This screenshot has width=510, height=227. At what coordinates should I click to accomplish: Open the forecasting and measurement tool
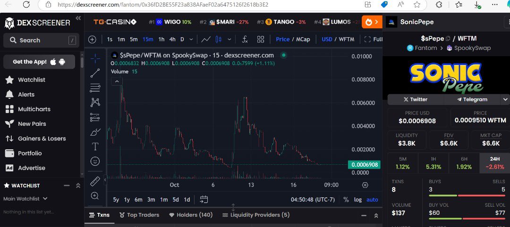tap(95, 117)
